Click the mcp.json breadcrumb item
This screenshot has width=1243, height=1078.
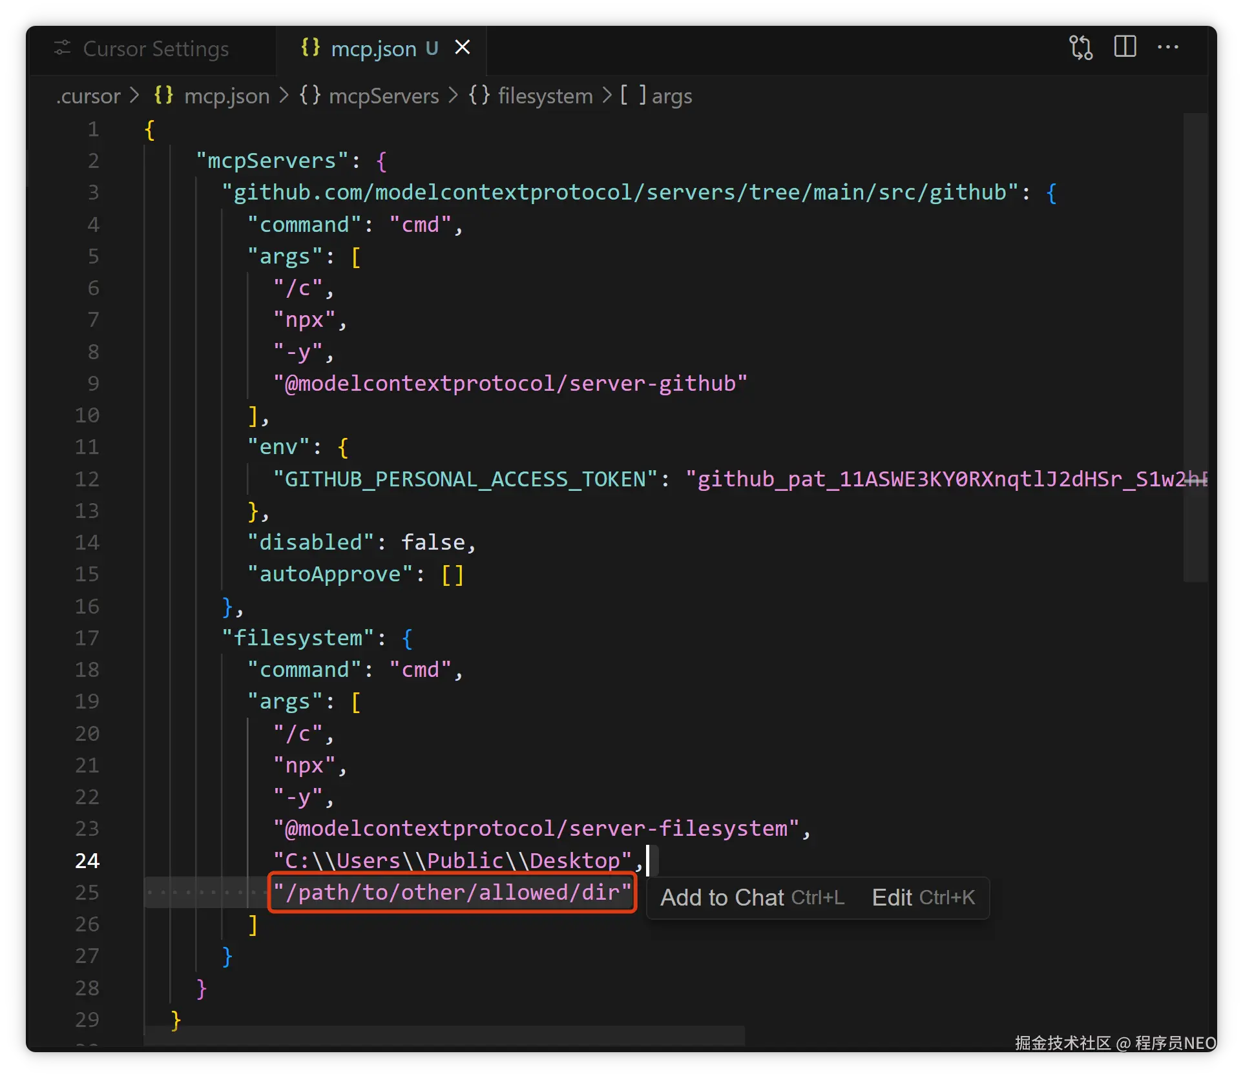[226, 96]
